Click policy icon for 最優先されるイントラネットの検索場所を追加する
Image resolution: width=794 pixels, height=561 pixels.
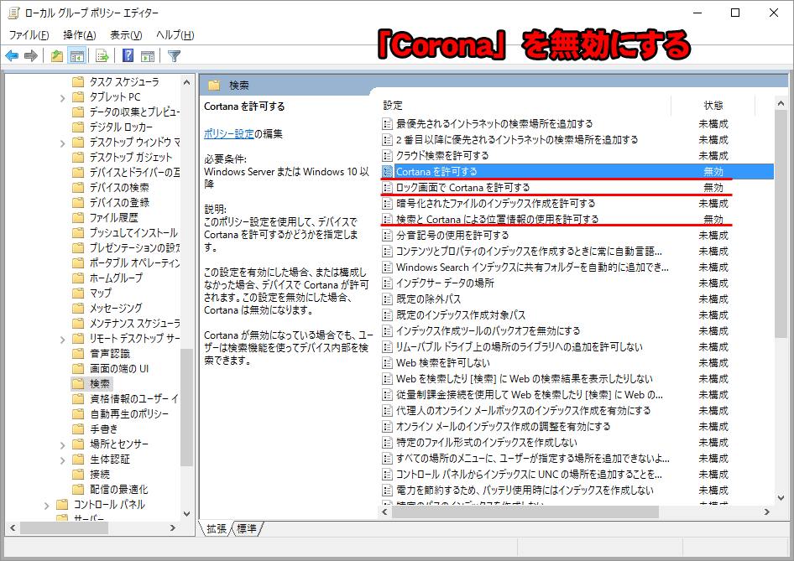(x=388, y=123)
